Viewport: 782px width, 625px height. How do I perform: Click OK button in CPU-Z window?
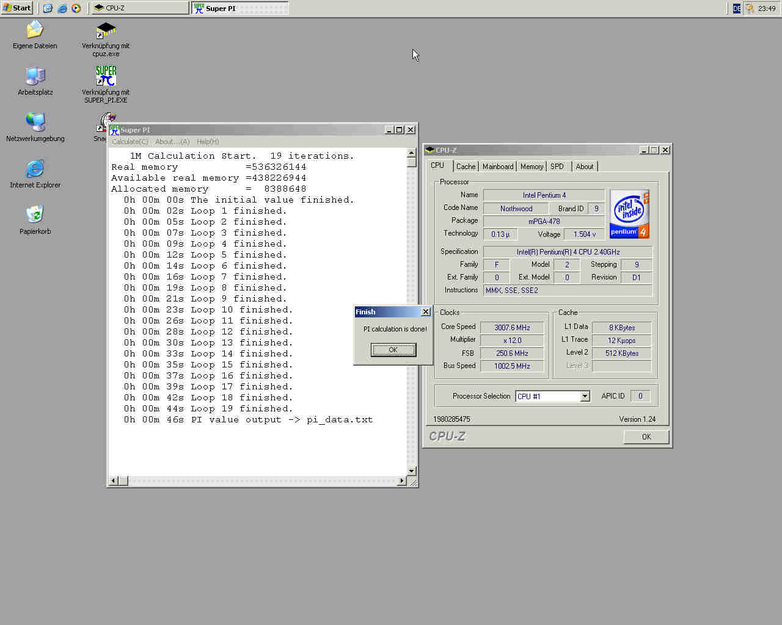point(646,437)
